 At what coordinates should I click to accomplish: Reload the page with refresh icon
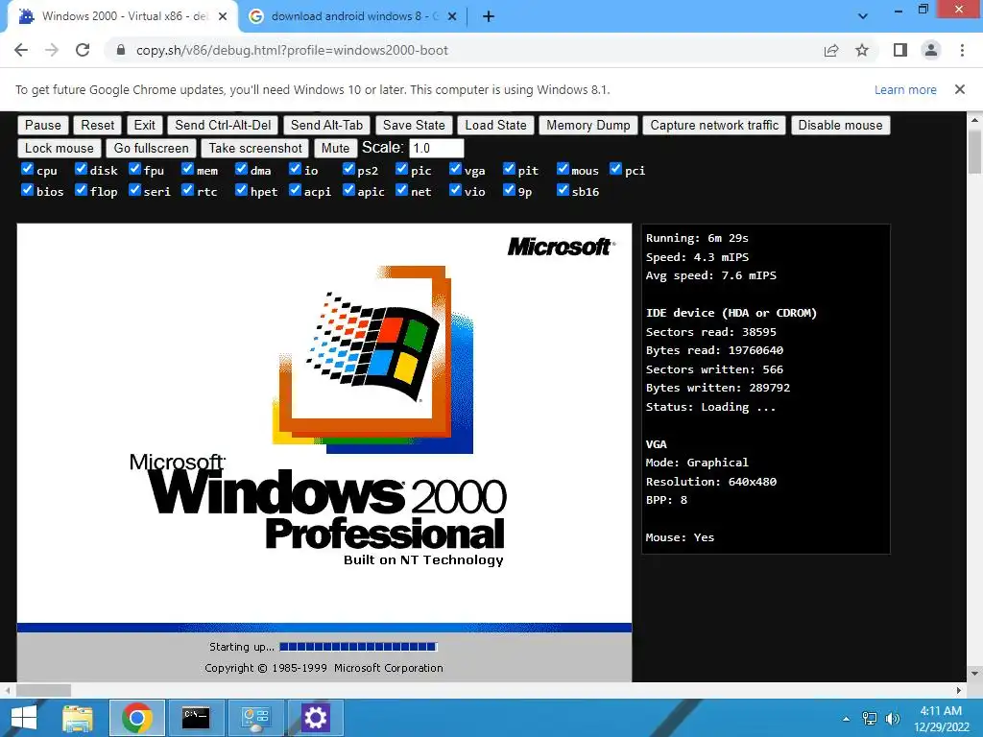[83, 50]
